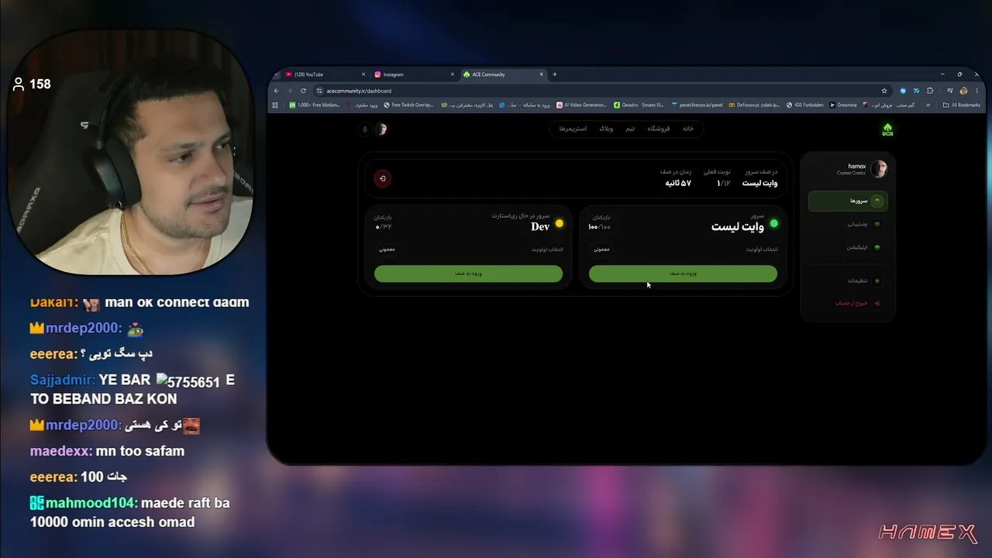Image resolution: width=992 pixels, height=558 pixels.
Task: Click خروج از حساب to log out
Action: (x=848, y=304)
